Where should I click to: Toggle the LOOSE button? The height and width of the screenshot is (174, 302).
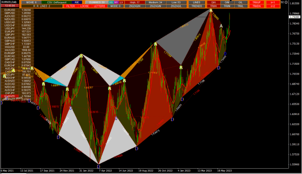click(x=85, y=6)
